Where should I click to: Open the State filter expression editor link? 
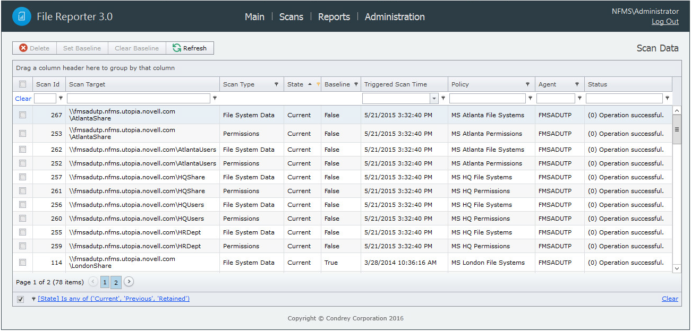[113, 299]
